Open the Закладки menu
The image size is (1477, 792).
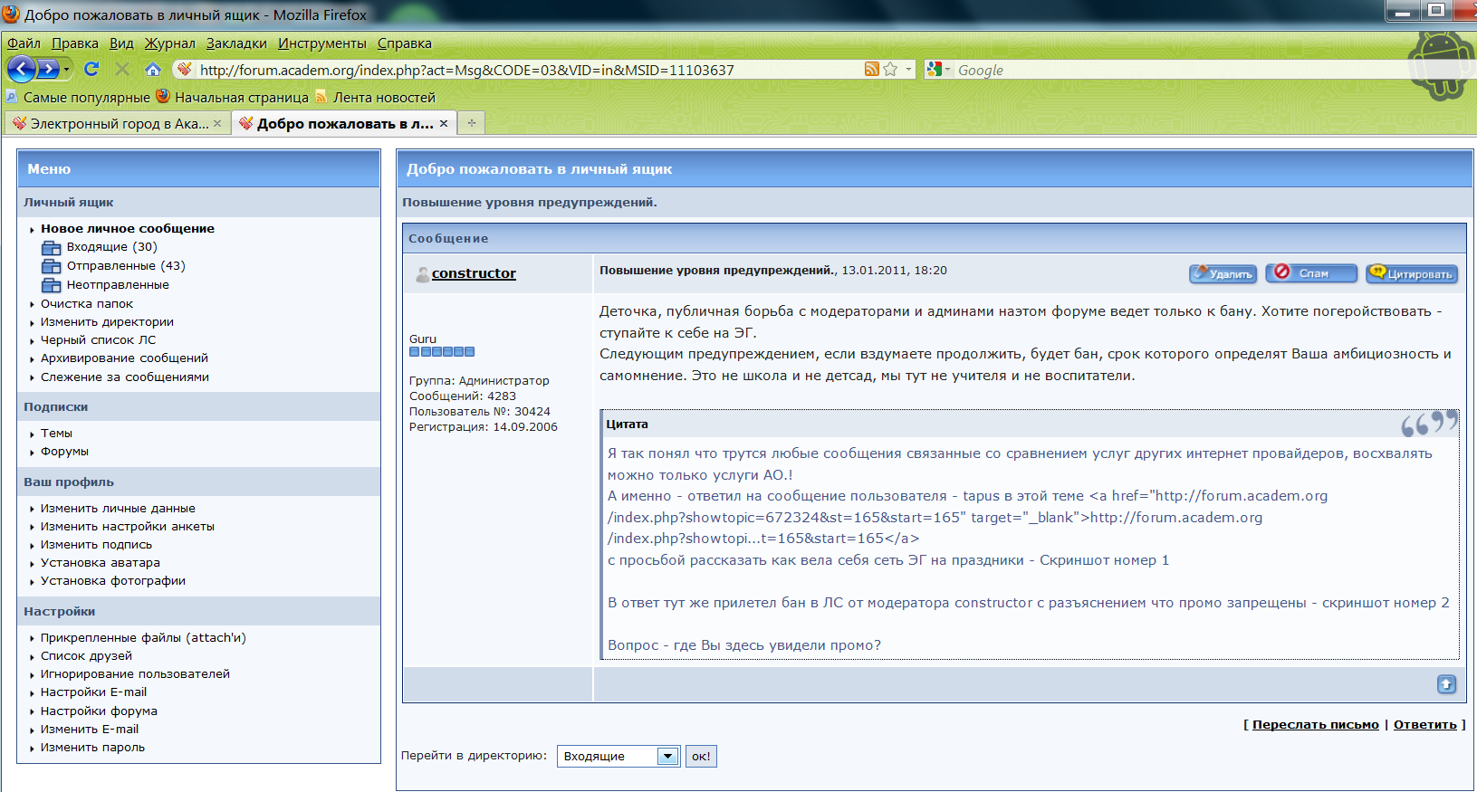[x=236, y=43]
